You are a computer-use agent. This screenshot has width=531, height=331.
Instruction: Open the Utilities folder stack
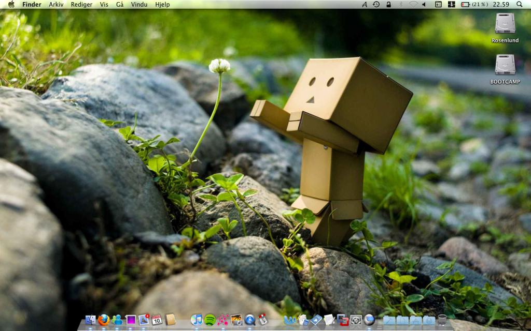point(389,320)
